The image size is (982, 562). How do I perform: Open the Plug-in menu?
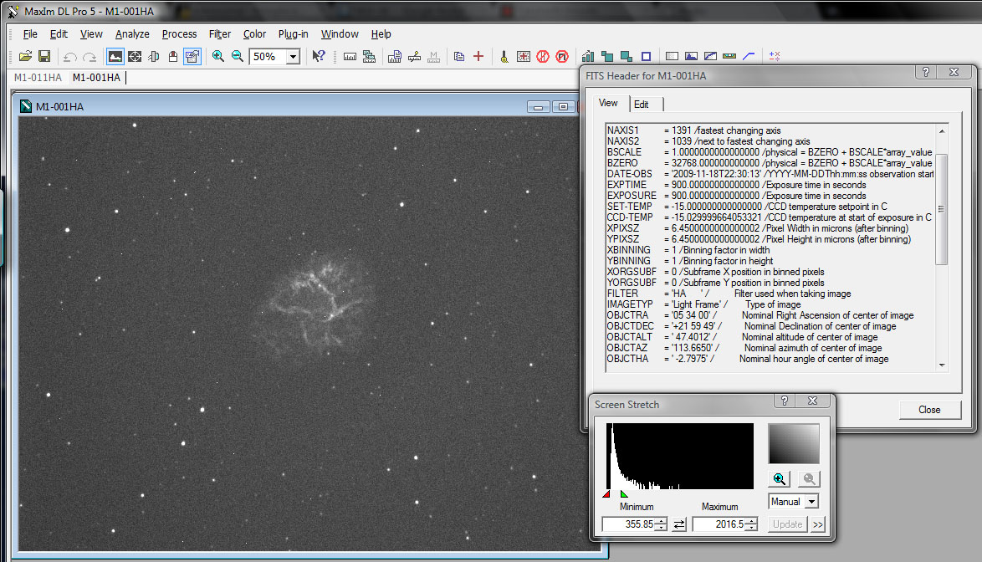coord(293,33)
